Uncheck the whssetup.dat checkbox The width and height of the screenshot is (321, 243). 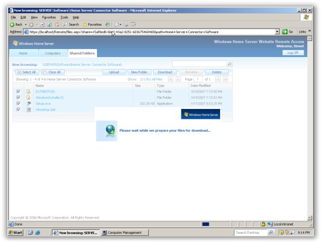click(19, 110)
